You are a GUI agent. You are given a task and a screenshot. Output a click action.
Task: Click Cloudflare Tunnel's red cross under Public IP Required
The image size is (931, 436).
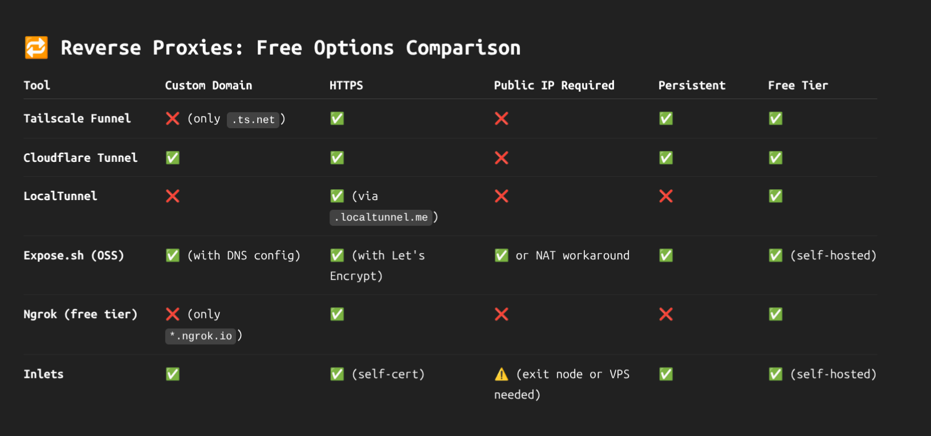501,158
